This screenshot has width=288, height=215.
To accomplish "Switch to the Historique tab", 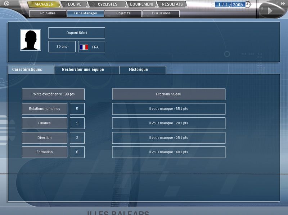I will point(143,70).
